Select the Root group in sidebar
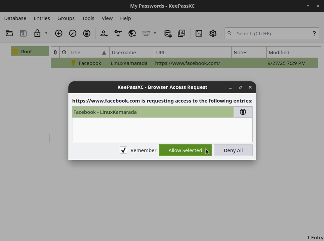324x241 pixels. (x=27, y=52)
